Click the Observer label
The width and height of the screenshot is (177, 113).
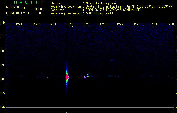click(57, 3)
